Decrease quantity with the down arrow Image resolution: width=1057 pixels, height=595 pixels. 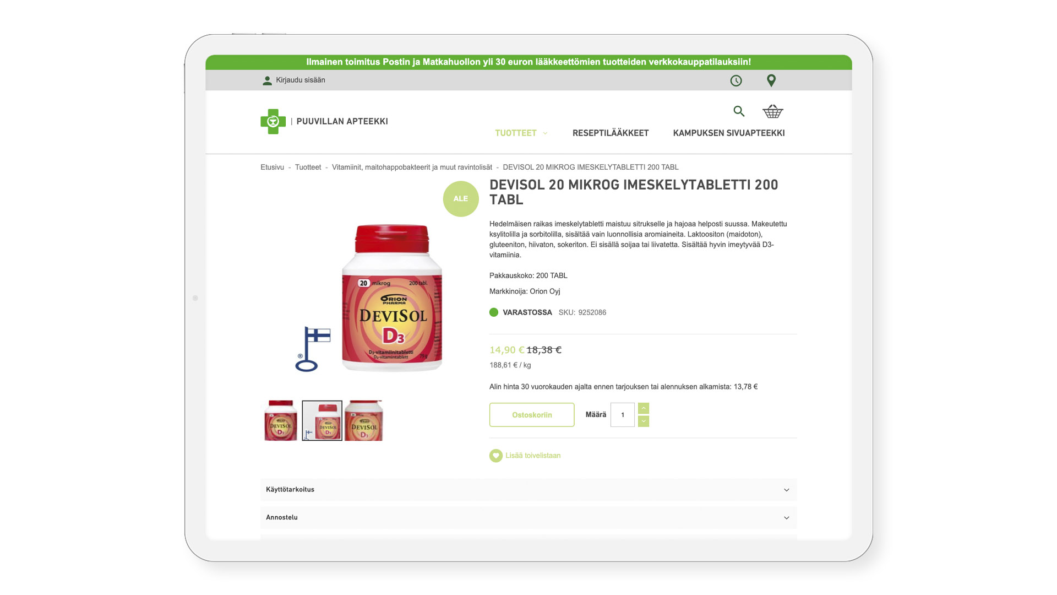[x=644, y=421]
